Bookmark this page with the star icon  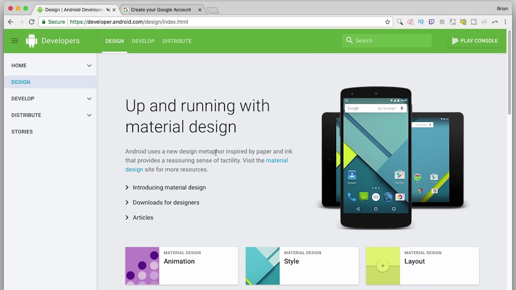click(387, 22)
